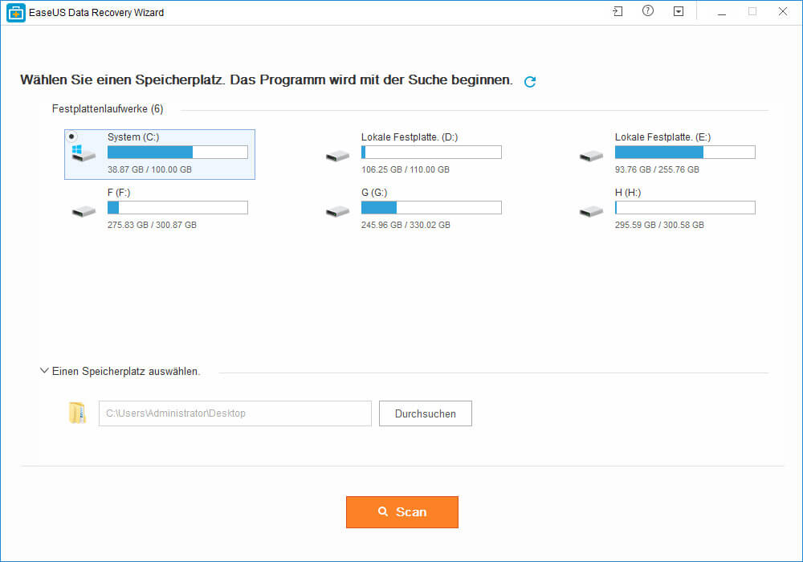This screenshot has width=803, height=562.
Task: Click the H (H:) drive label text
Action: tap(630, 193)
